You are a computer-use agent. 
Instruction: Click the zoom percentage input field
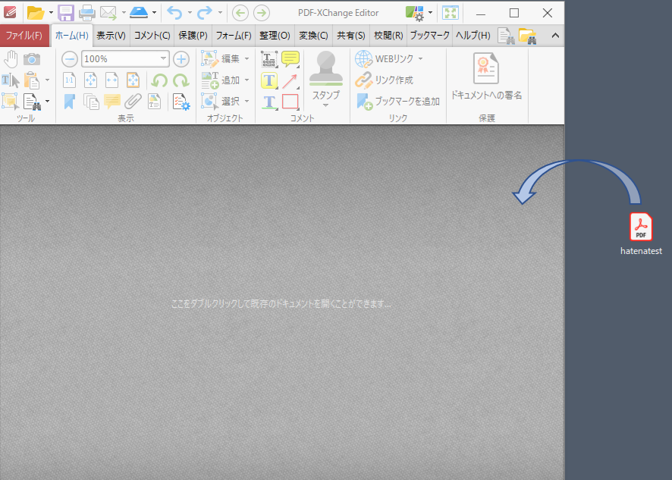coord(120,59)
